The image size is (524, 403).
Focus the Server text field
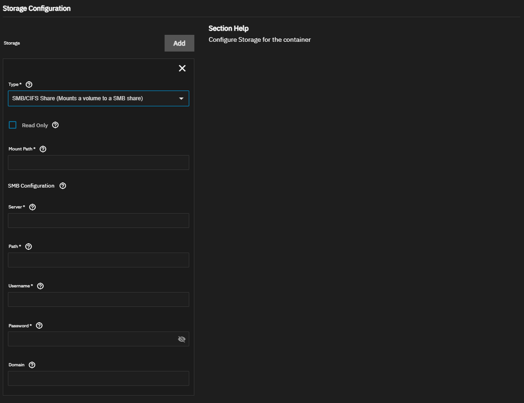pos(98,221)
